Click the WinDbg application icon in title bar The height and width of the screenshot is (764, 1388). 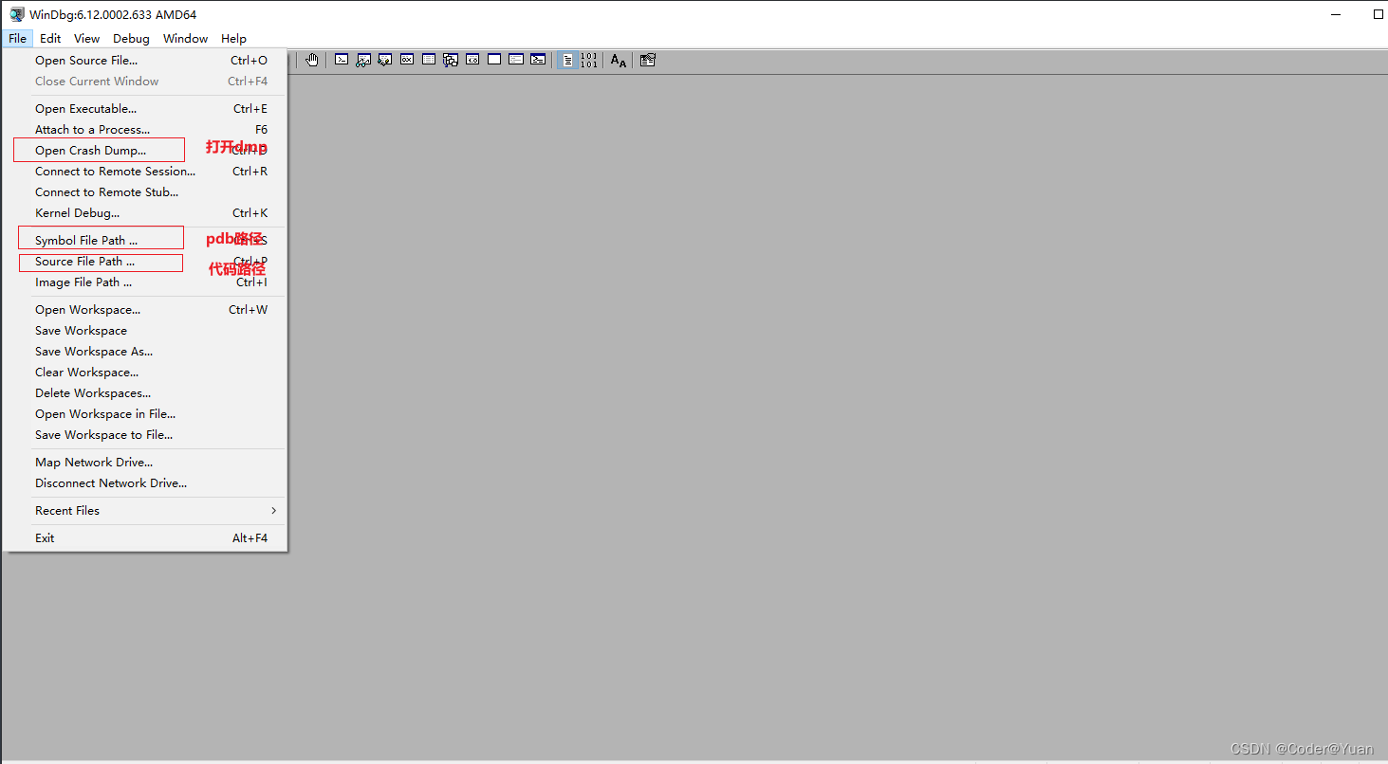click(x=17, y=14)
